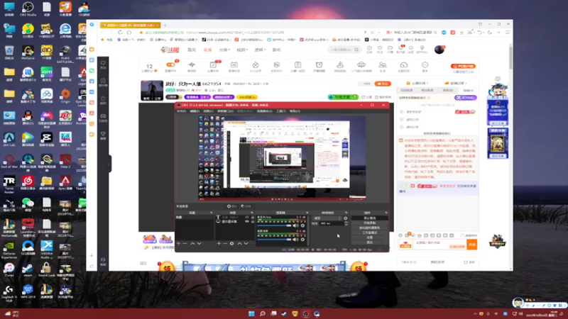Click the waveform icon in streamer toolbar
568x319 pixels.
(192, 66)
